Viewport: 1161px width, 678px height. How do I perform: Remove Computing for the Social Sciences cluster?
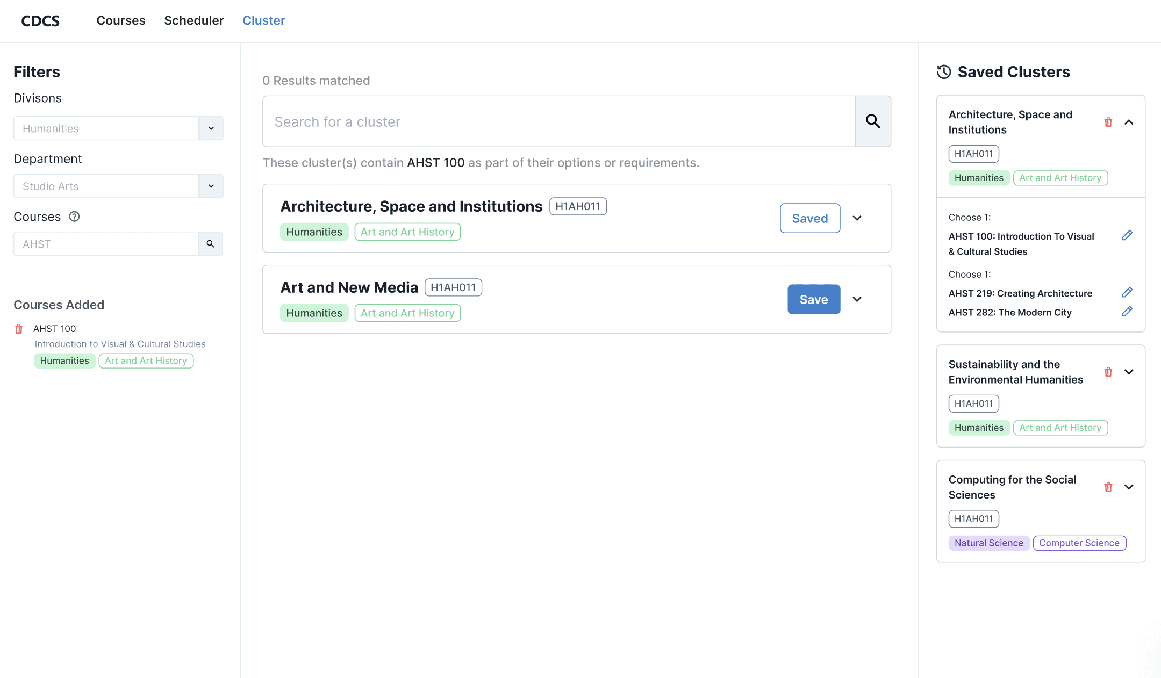click(x=1108, y=487)
